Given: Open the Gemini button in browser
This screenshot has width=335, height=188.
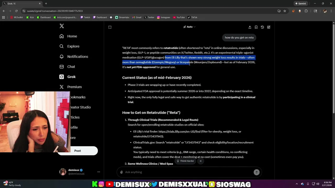Looking at the screenshot, I should 300,4.
